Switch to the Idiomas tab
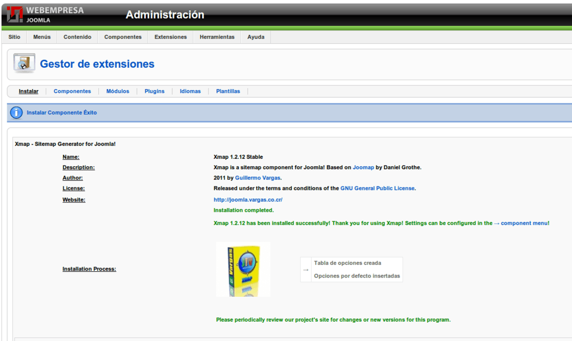 [190, 91]
